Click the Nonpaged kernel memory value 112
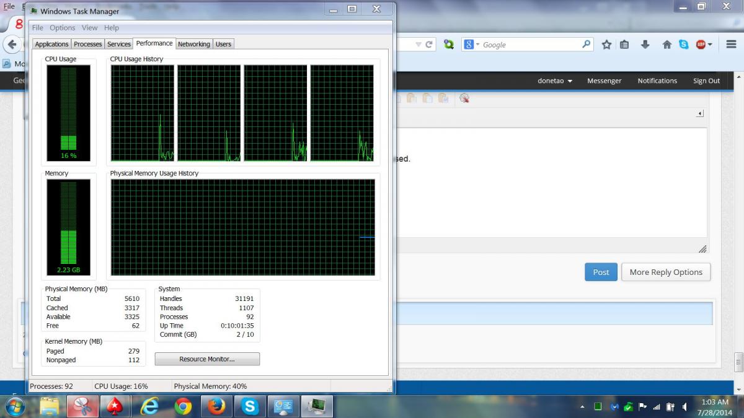 [134, 360]
